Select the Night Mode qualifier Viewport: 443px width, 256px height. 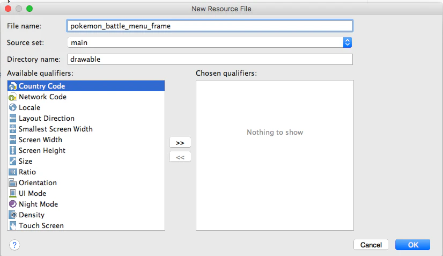[86, 204]
